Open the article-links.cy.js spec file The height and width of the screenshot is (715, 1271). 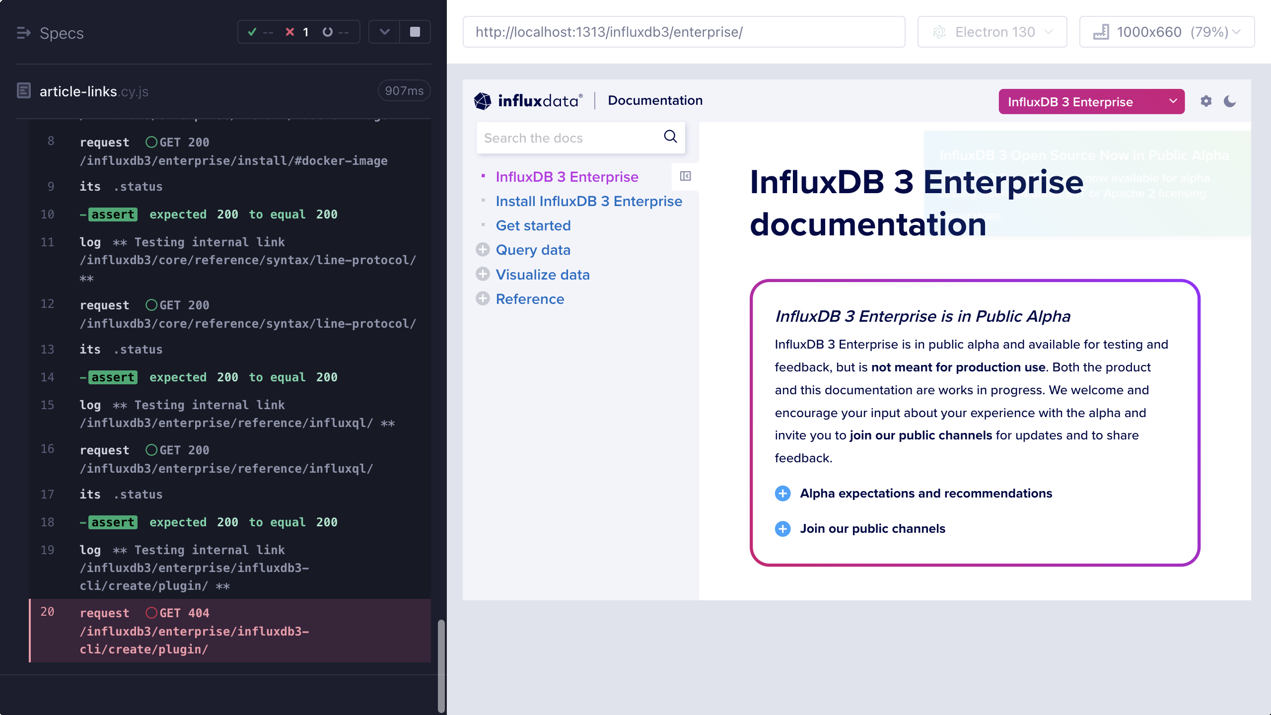pyautogui.click(x=94, y=91)
